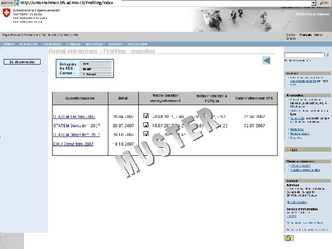Click into the sidebar search field
The width and height of the screenshot is (332, 249).
(x=304, y=55)
